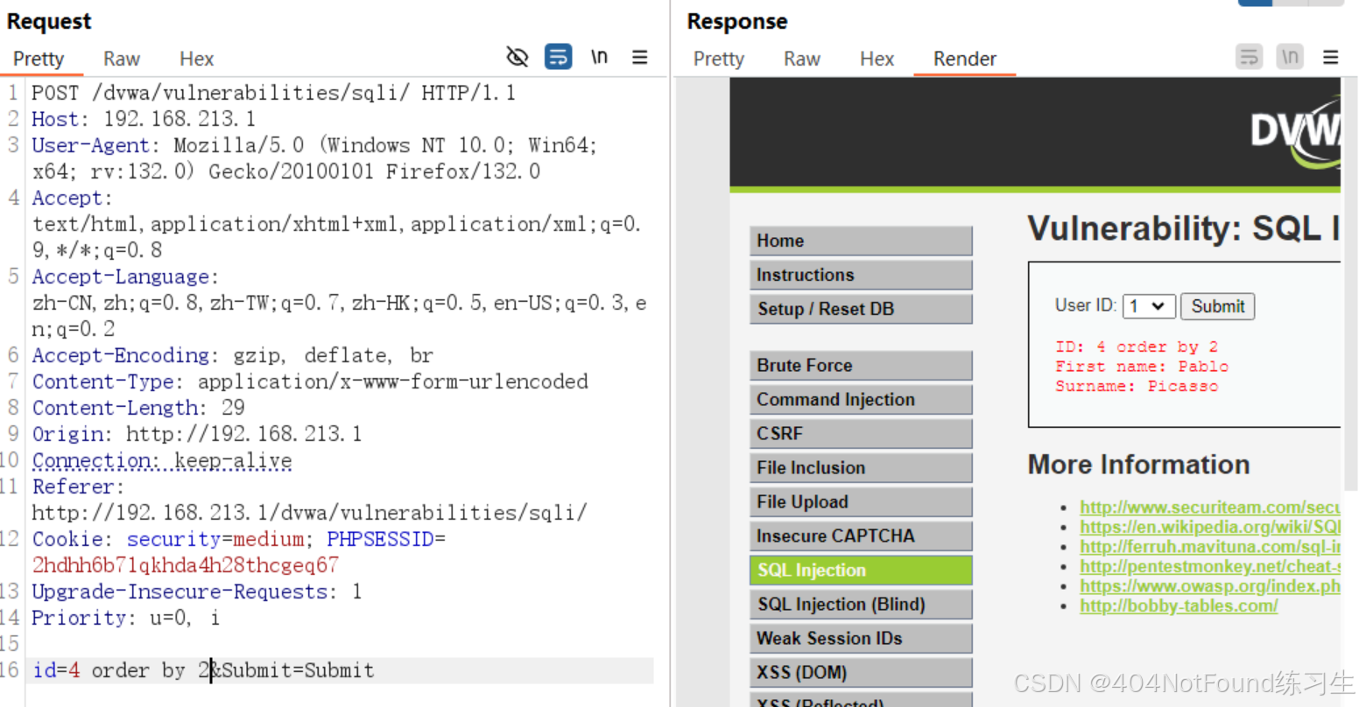Open Request panel hamburger options menu
This screenshot has width=1359, height=707.
click(640, 58)
